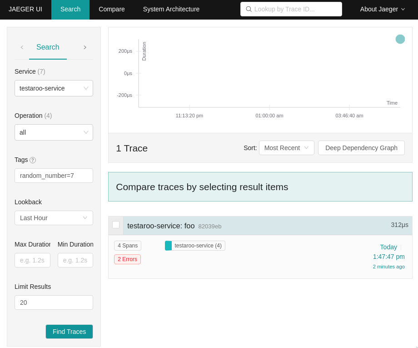
Task: Click the search magnifier icon in lookup box
Action: (x=249, y=9)
